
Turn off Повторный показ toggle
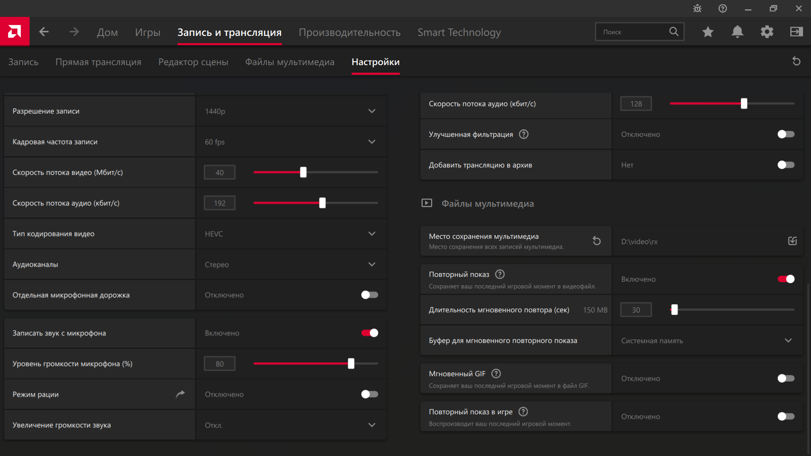click(x=786, y=279)
